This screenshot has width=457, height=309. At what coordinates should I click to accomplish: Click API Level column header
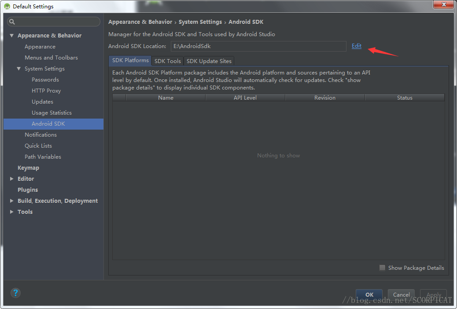(245, 98)
